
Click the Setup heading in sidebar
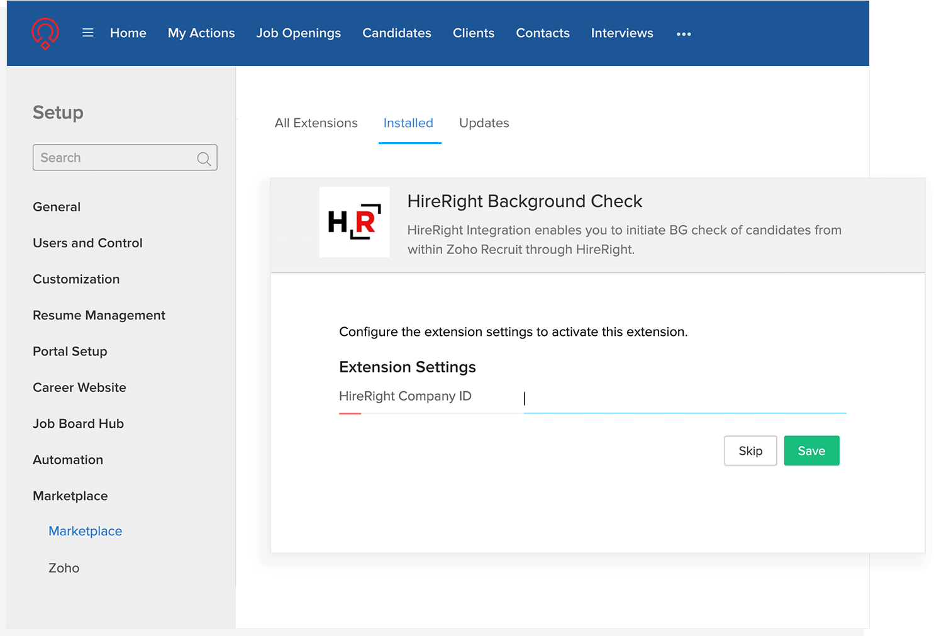[x=58, y=112]
